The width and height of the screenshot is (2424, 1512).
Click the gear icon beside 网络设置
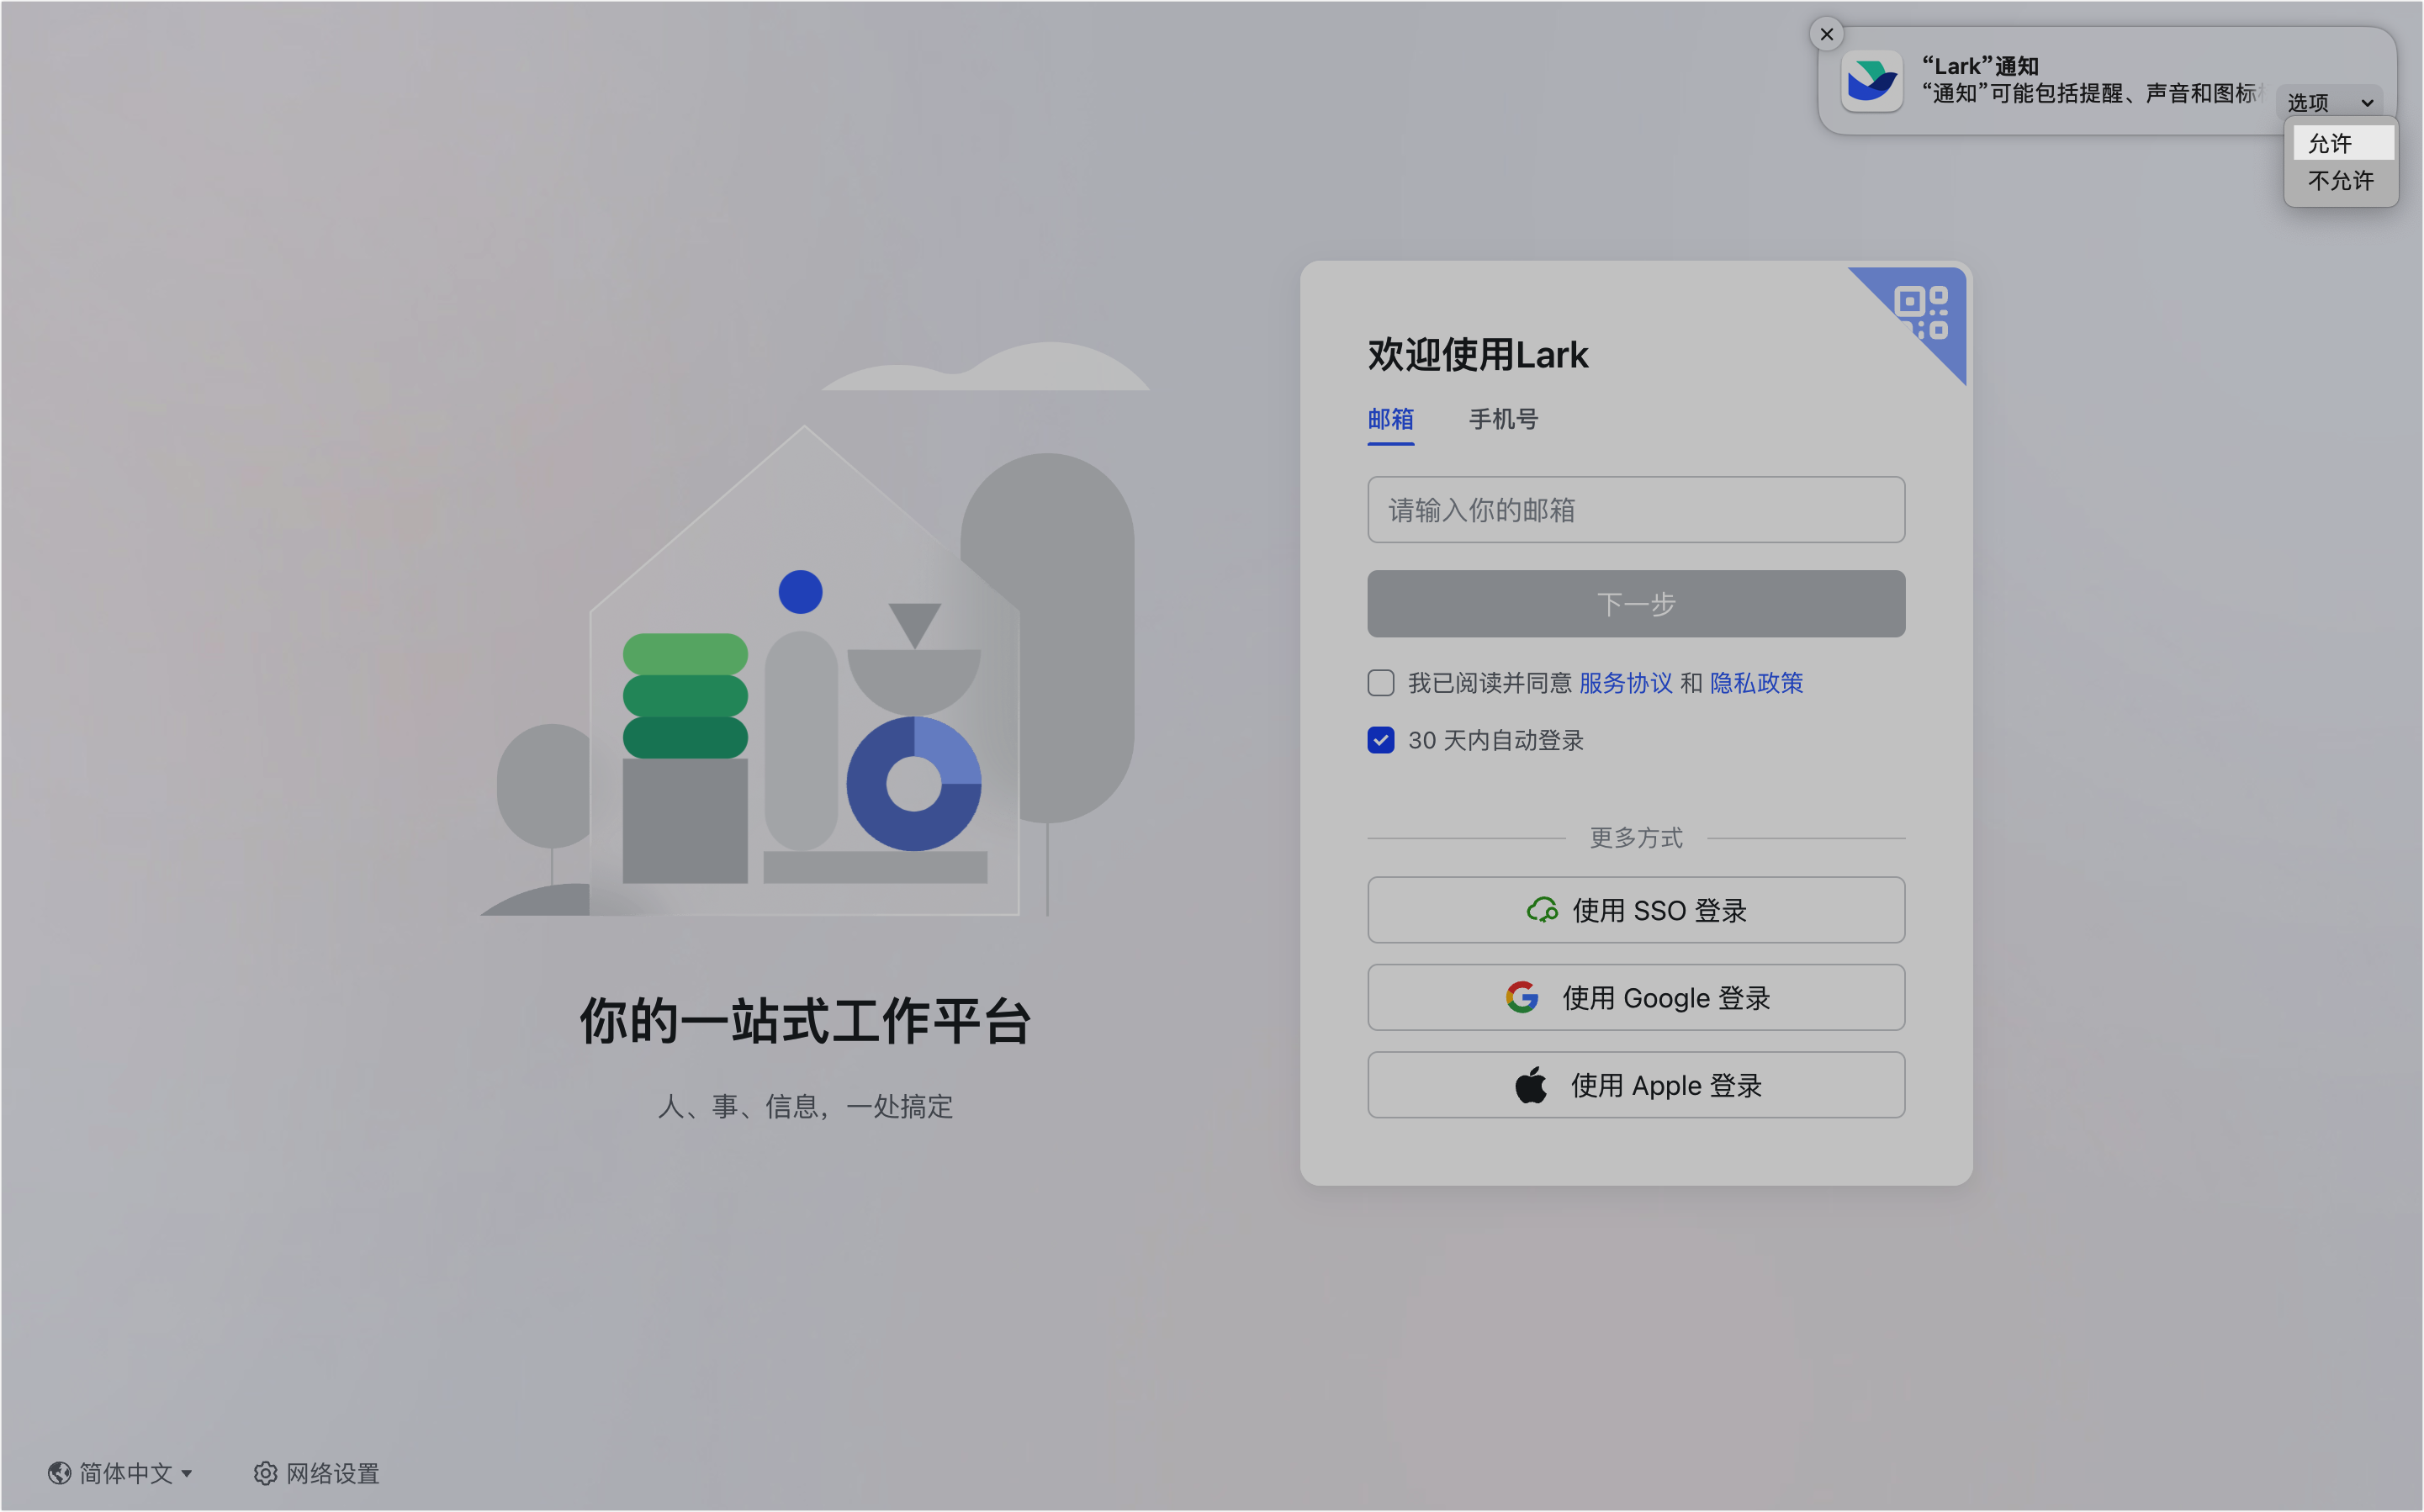[265, 1473]
